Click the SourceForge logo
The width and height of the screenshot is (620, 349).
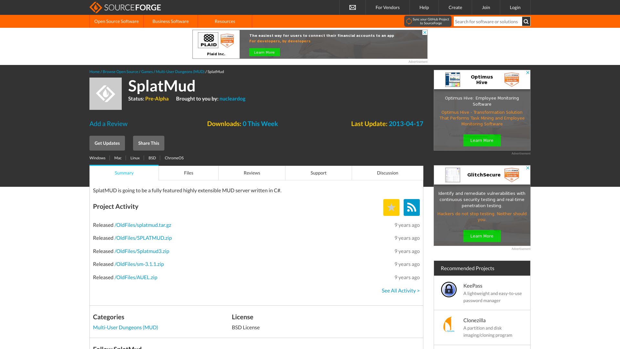pyautogui.click(x=125, y=7)
